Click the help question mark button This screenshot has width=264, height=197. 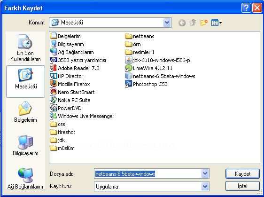click(246, 8)
